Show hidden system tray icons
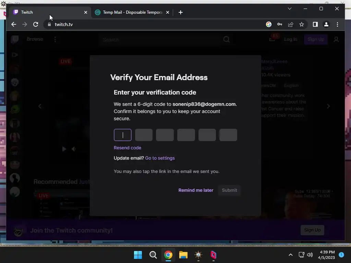 pyautogui.click(x=291, y=255)
